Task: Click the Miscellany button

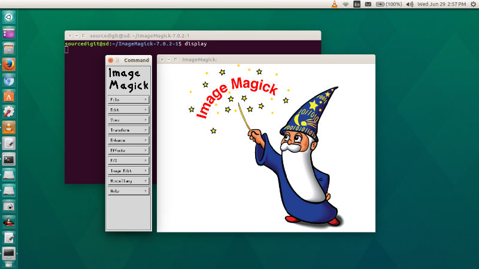Action: [128, 181]
